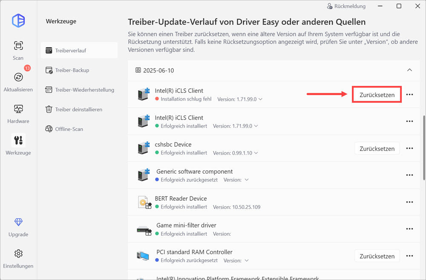Click the vertical scrollbar thumb of driver list

click(x=424, y=148)
